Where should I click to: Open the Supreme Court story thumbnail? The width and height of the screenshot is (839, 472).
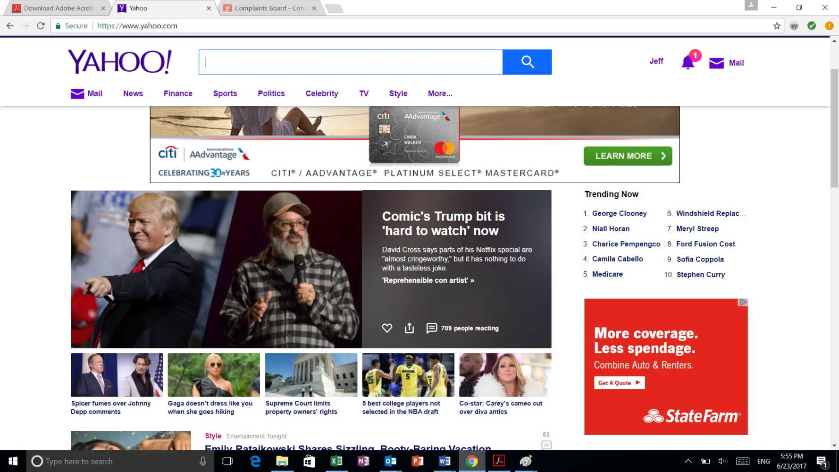tap(311, 375)
